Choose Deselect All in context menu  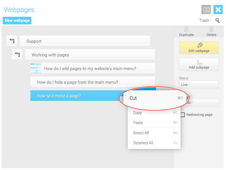click(143, 143)
